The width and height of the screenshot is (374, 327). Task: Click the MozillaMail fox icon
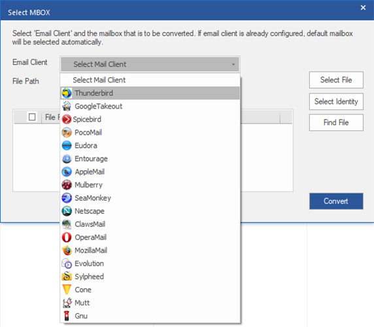(x=67, y=250)
